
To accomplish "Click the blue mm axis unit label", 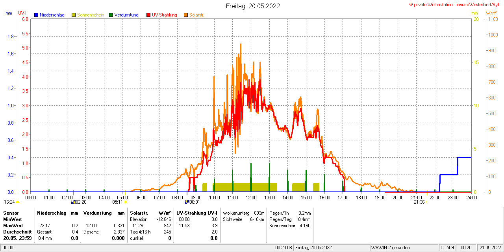I will pos(9,13).
